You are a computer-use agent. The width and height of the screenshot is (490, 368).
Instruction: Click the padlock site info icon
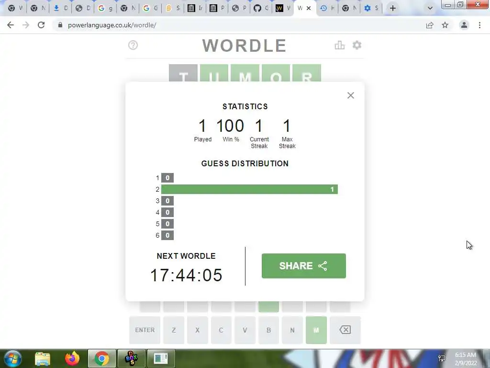point(60,25)
